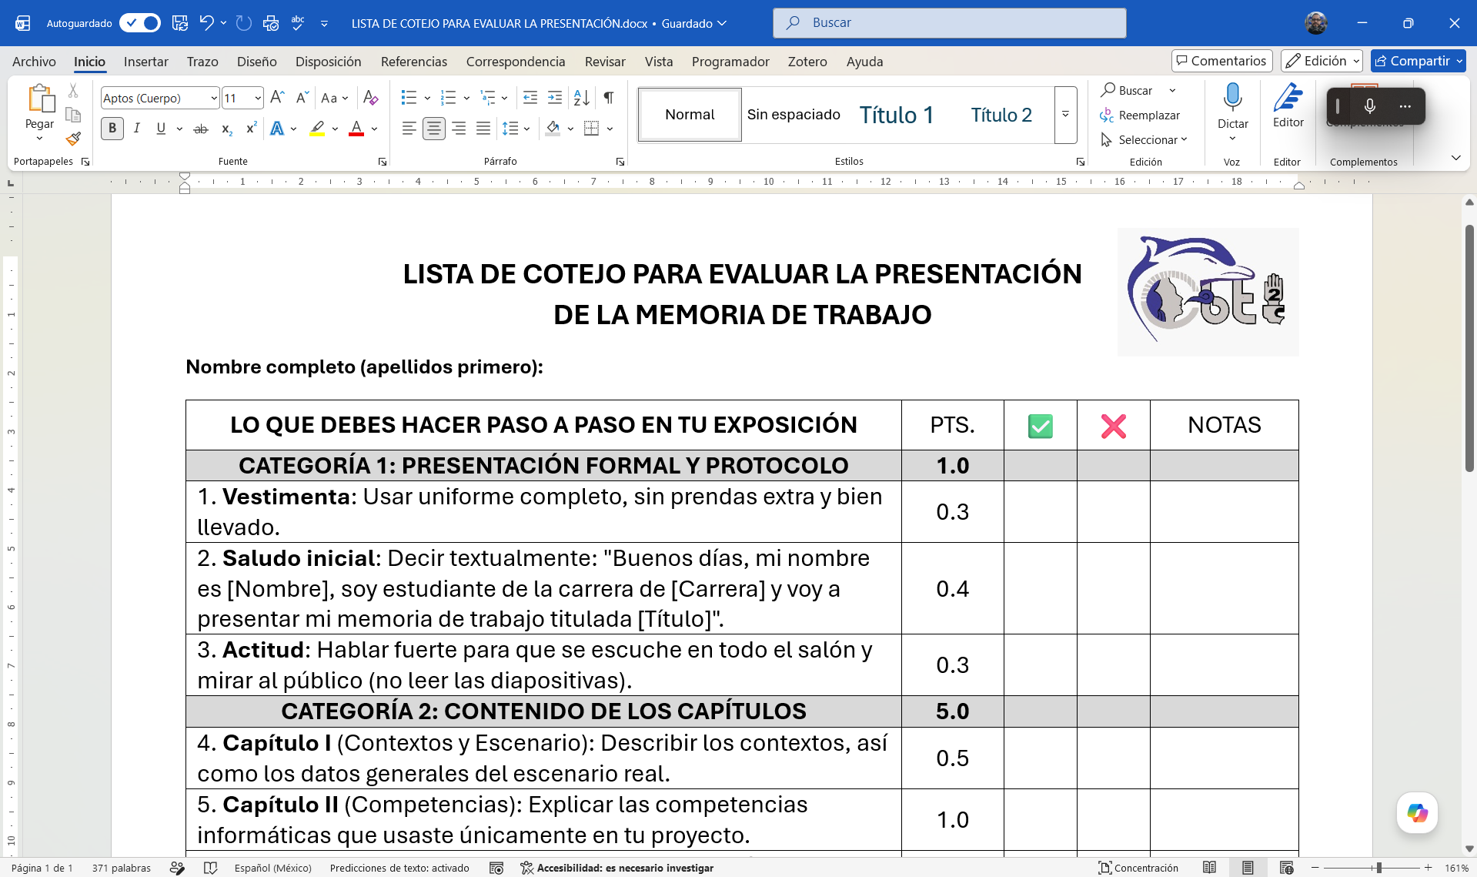This screenshot has width=1477, height=877.
Task: Switch to the Diseño tab
Action: coord(256,62)
